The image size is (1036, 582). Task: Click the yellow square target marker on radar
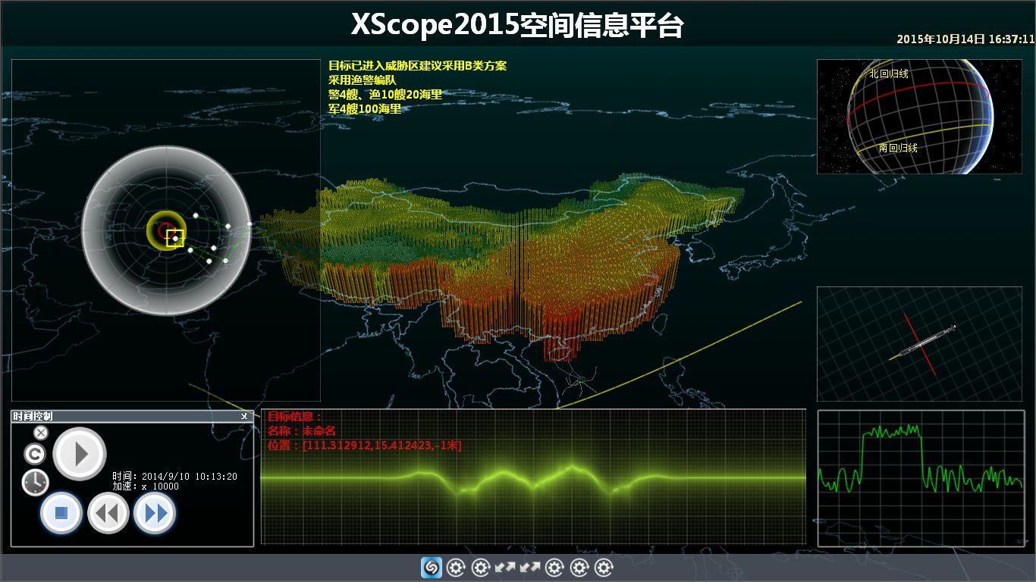175,238
